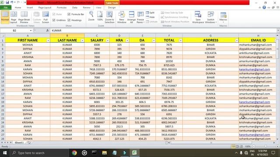The image size is (280, 157).
Task: Open karankumar@gmail.com link in row 19
Action: (255, 102)
